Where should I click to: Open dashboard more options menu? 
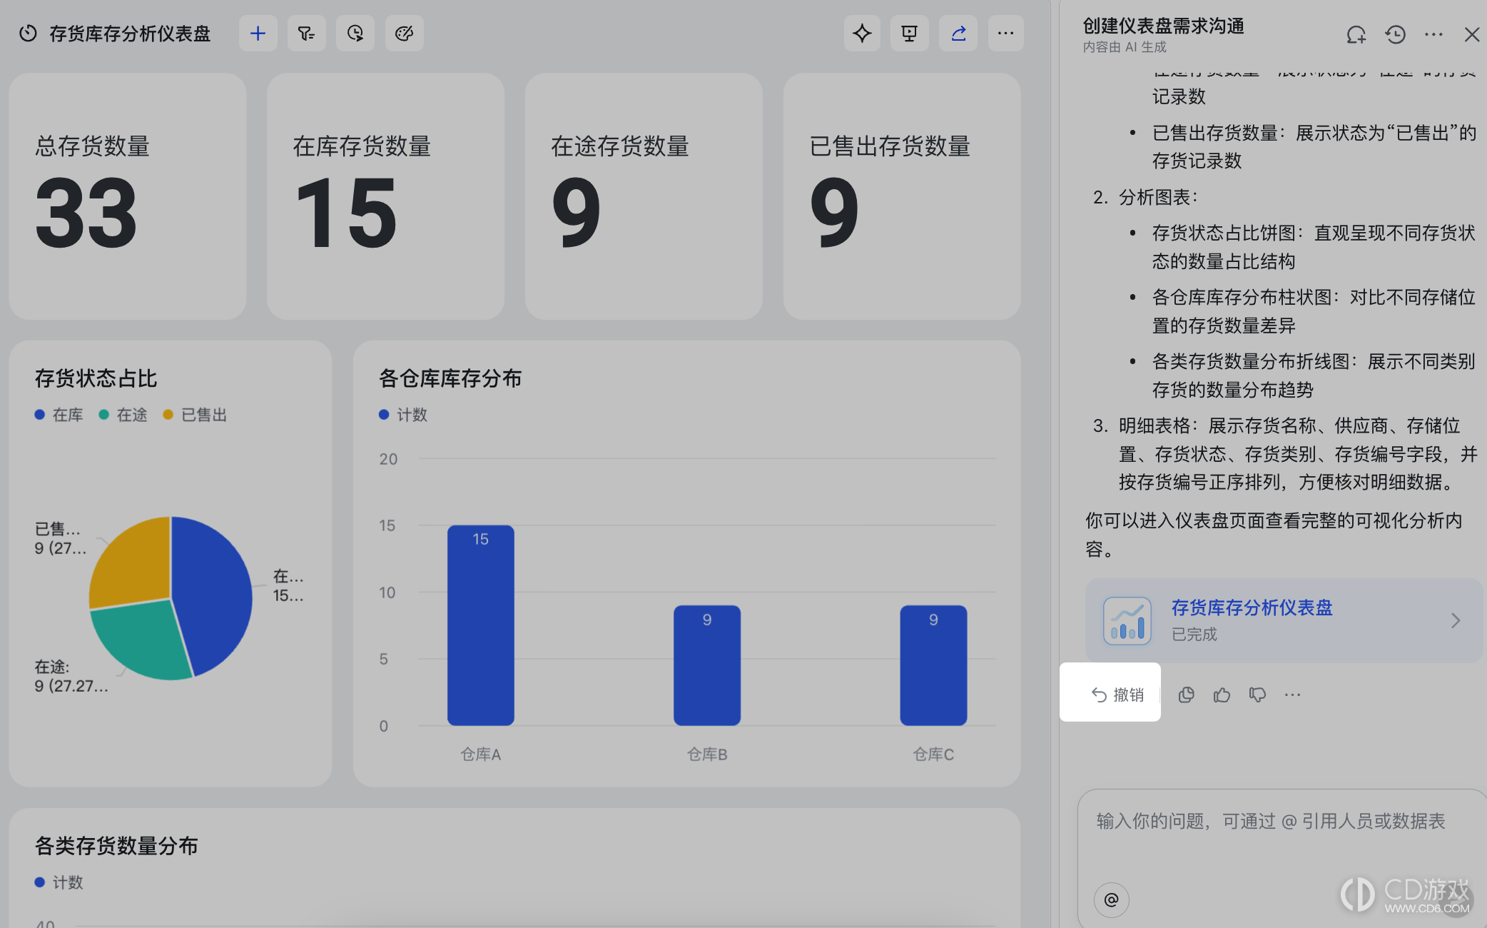click(1005, 34)
